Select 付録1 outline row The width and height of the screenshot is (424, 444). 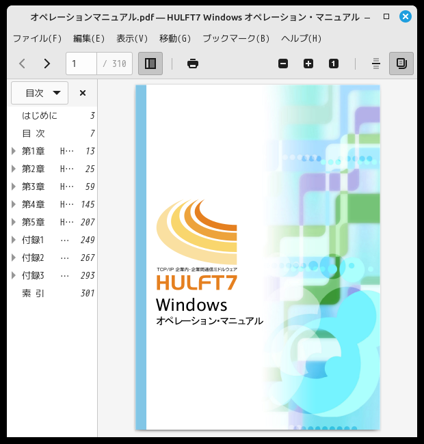pos(53,240)
